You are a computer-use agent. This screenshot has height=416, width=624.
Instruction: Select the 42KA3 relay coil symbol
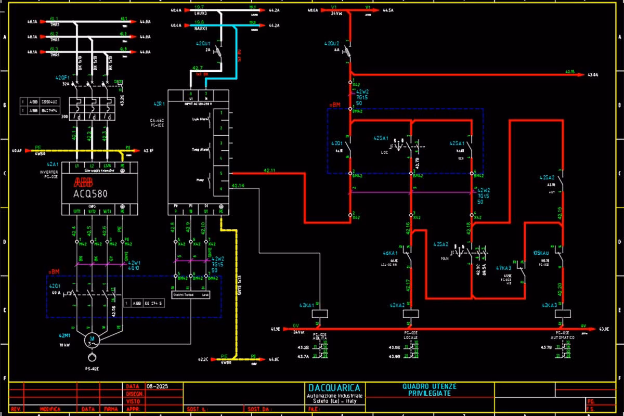tap(563, 313)
